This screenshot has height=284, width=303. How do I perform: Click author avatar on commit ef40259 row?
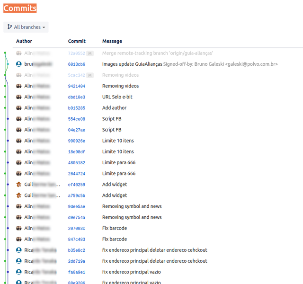[x=19, y=184]
